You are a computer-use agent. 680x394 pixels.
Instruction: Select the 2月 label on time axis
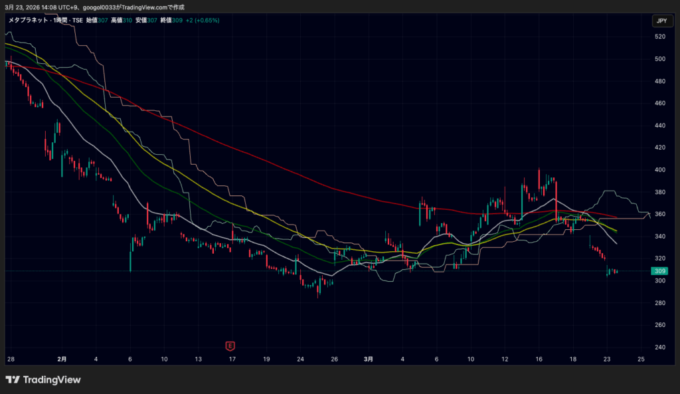point(62,359)
